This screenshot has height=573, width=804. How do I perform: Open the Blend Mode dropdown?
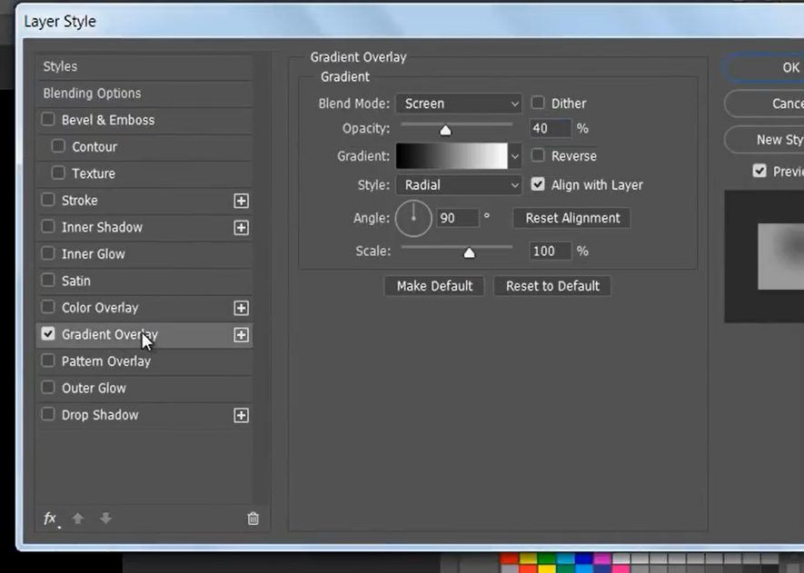coord(459,103)
